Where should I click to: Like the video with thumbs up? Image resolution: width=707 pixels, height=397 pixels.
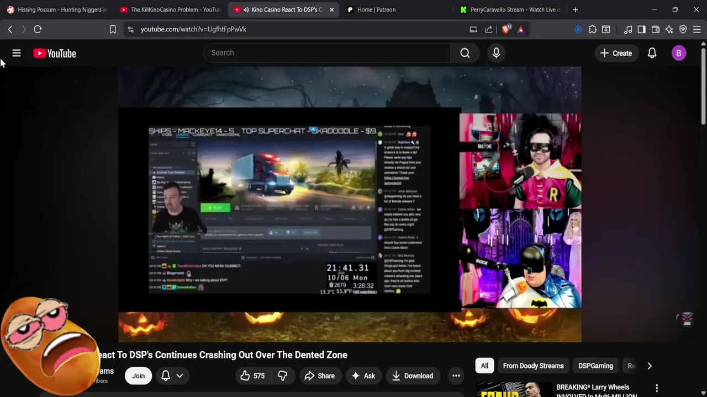[x=252, y=376]
